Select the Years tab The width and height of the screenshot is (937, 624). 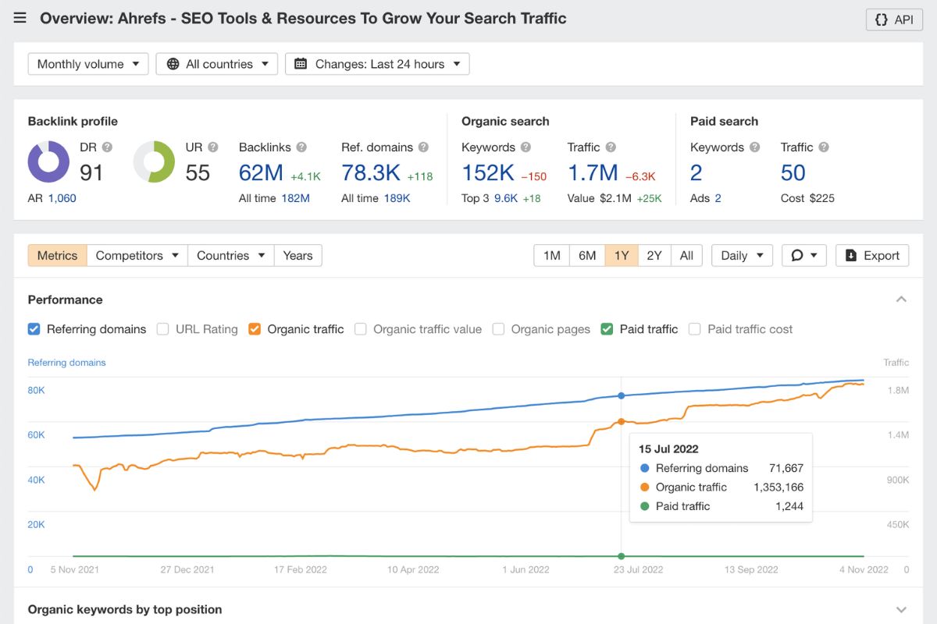pyautogui.click(x=297, y=255)
